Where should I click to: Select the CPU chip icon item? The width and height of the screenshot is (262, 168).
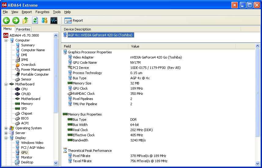click(x=17, y=89)
